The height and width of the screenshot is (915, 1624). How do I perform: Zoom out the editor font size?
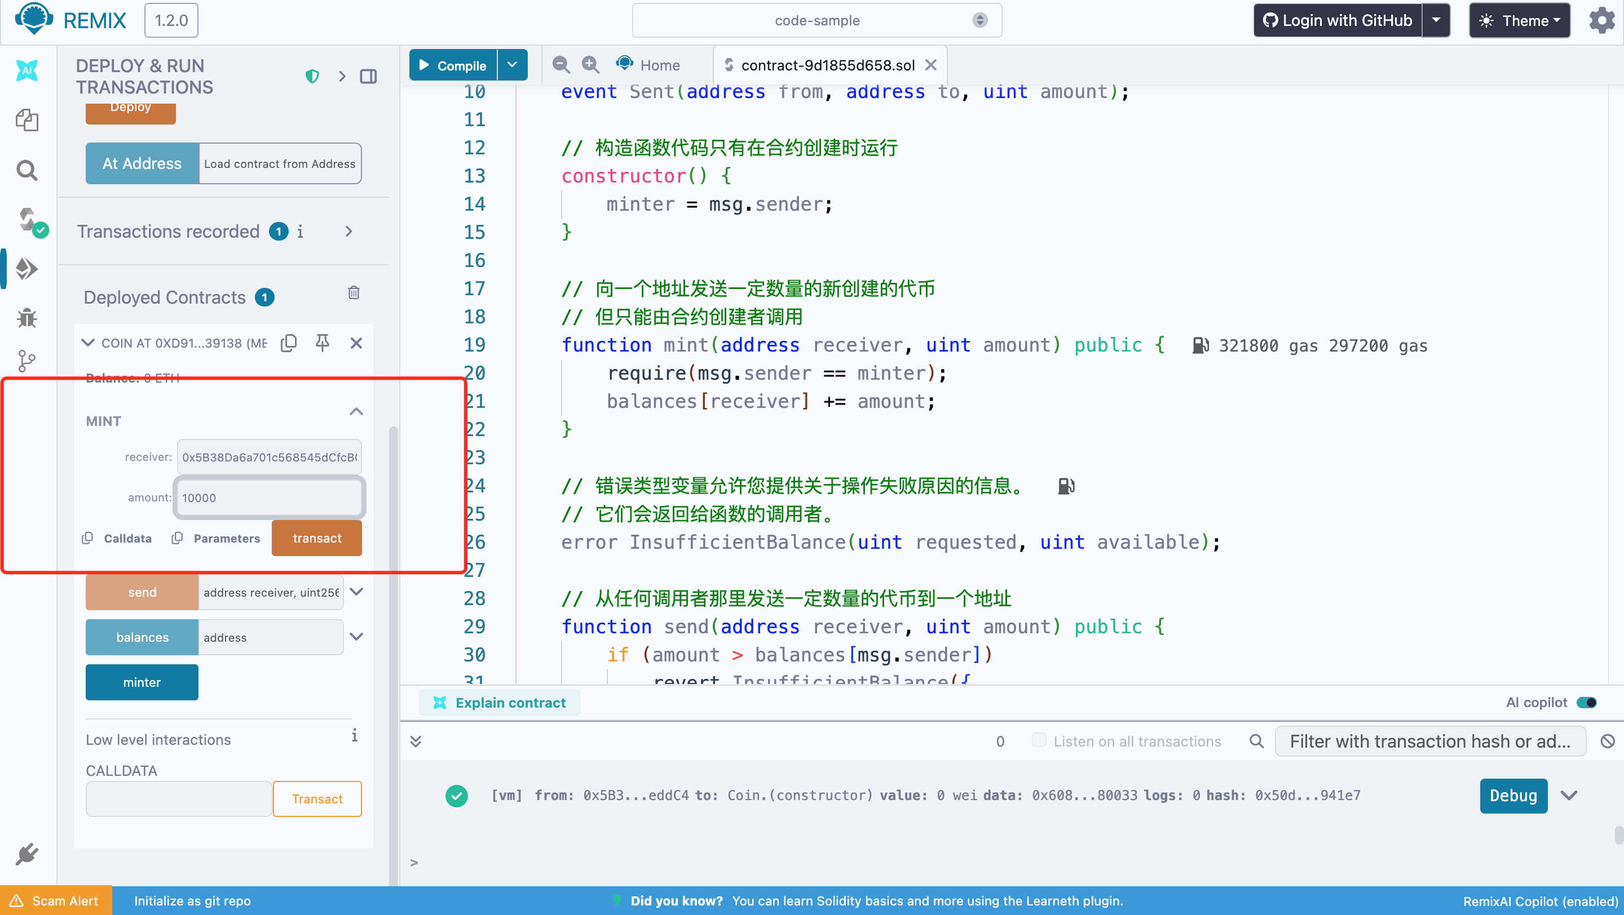point(561,65)
